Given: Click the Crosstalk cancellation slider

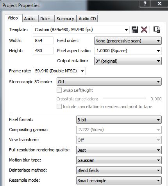Looking at the screenshot, I should 124,98.
